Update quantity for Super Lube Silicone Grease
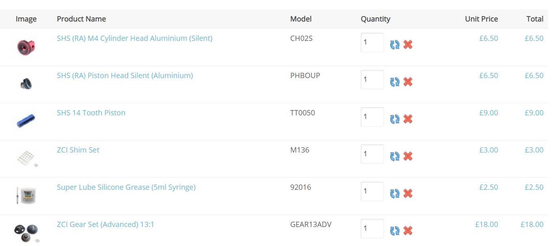 click(395, 193)
